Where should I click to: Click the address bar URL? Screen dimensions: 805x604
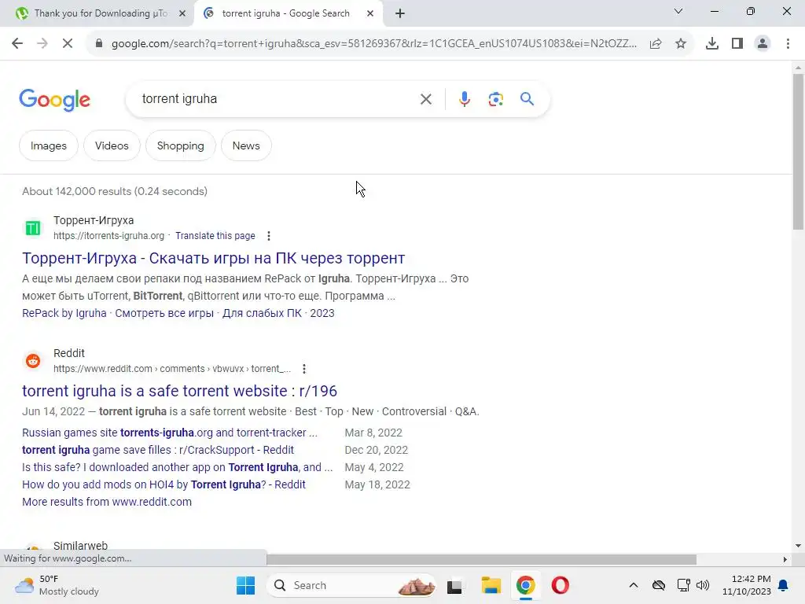click(373, 44)
